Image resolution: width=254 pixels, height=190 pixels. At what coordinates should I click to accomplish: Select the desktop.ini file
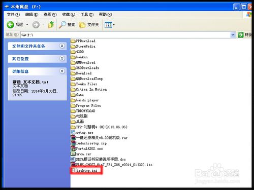[x=86, y=170]
